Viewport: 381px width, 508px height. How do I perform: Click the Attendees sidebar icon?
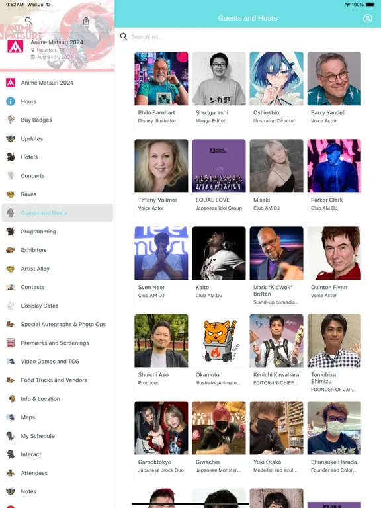(11, 473)
